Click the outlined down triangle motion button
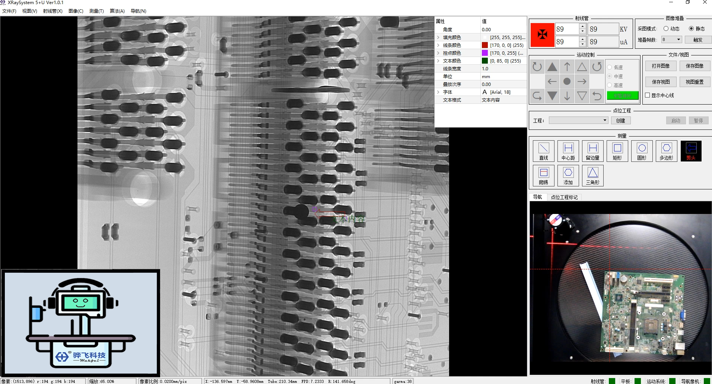Image resolution: width=712 pixels, height=384 pixels. coord(582,96)
